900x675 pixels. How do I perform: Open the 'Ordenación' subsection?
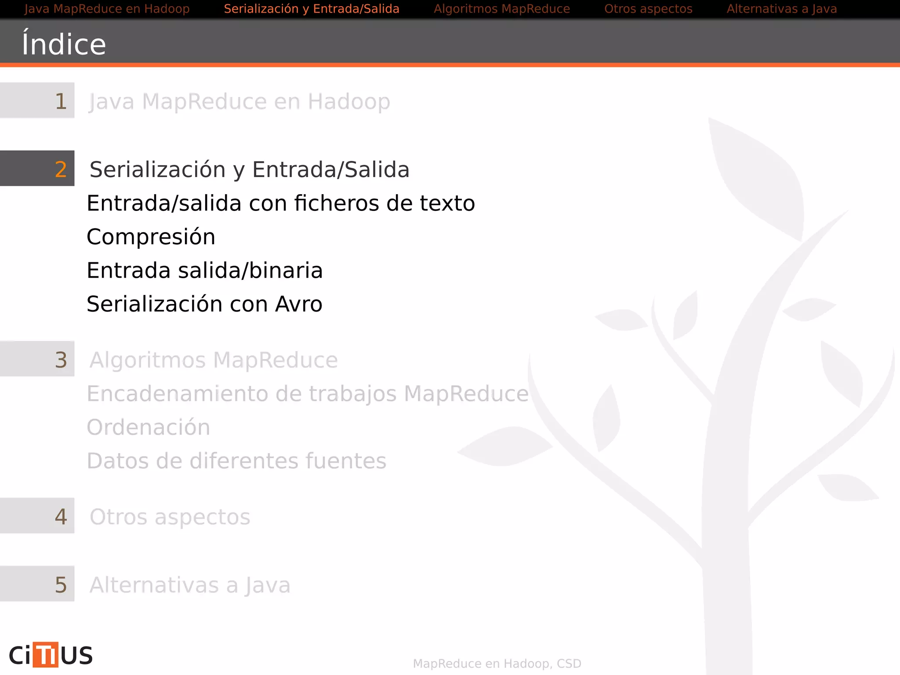coord(149,427)
